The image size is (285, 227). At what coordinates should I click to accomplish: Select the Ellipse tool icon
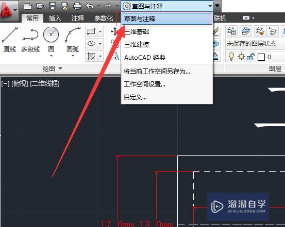(91, 44)
